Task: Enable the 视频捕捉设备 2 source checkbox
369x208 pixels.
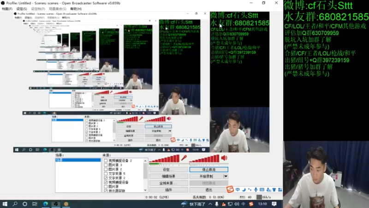Action: coord(106,160)
